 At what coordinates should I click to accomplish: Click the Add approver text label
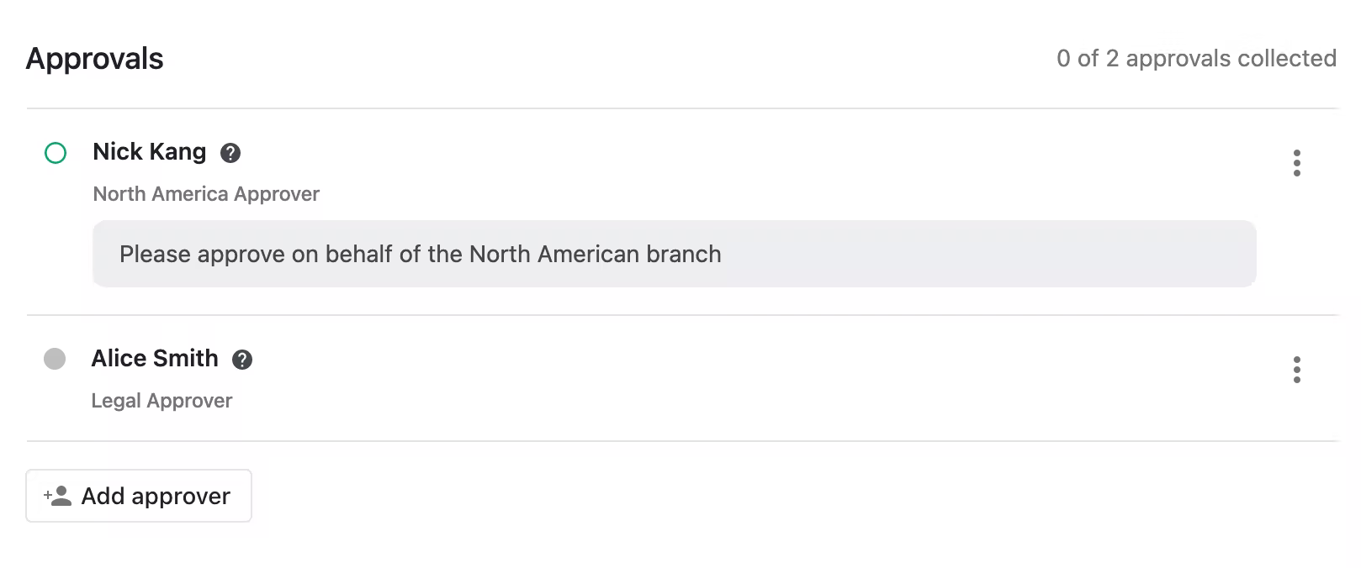pyautogui.click(x=156, y=496)
